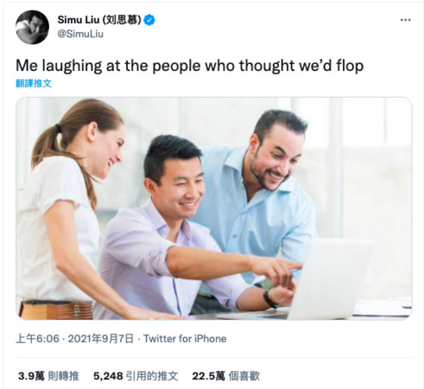Open the Twitter for iPhone source link

click(185, 339)
